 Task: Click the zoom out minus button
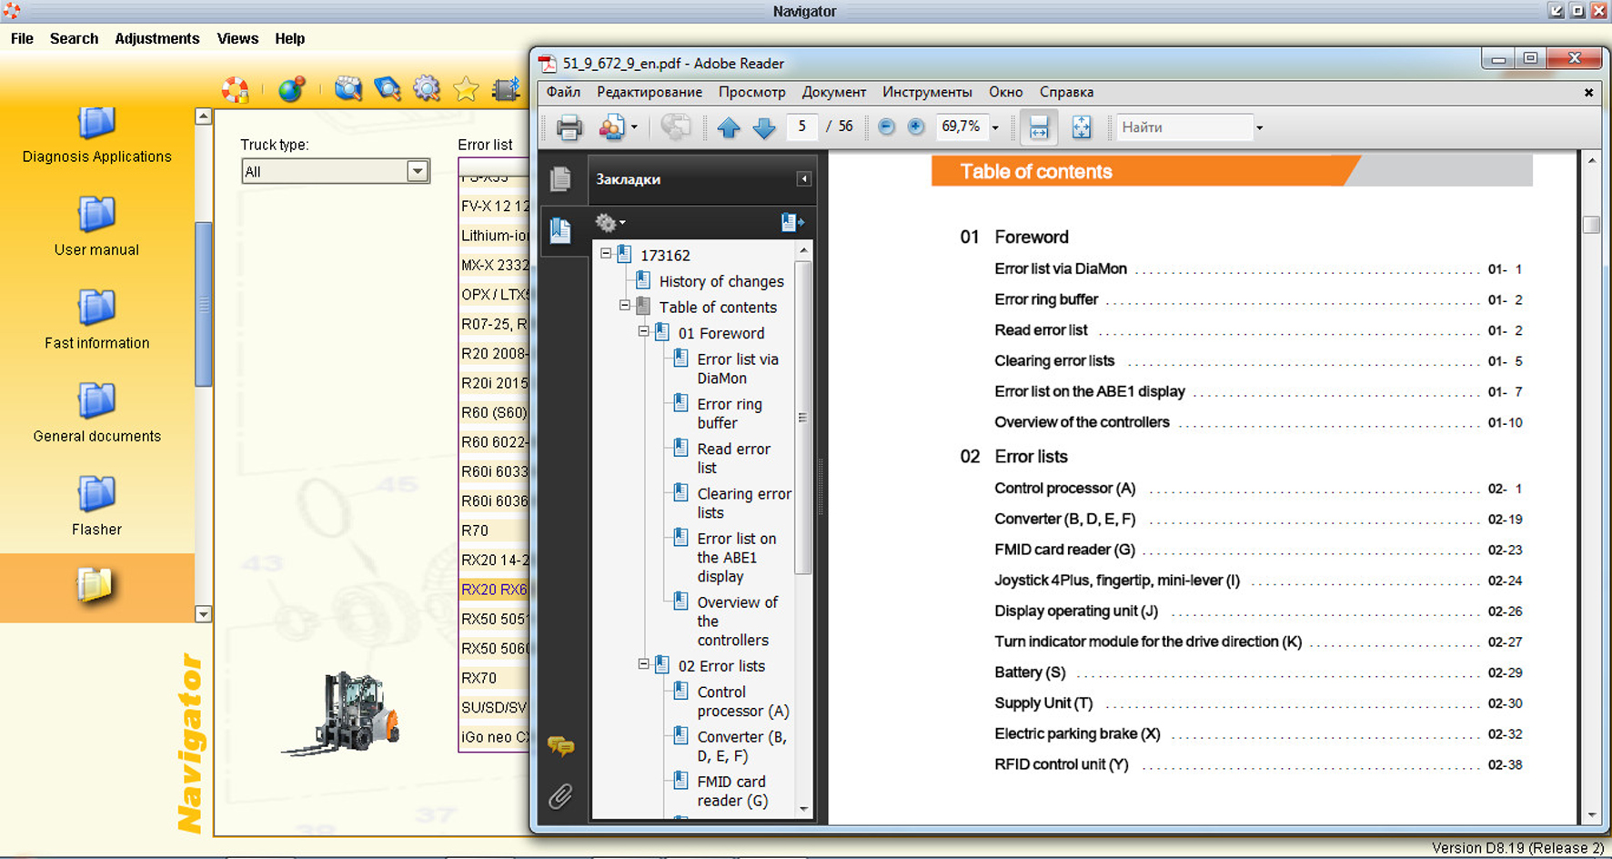(x=886, y=127)
